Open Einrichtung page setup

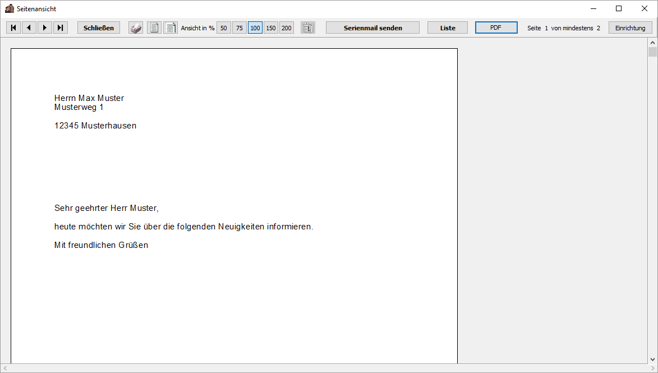pyautogui.click(x=630, y=27)
